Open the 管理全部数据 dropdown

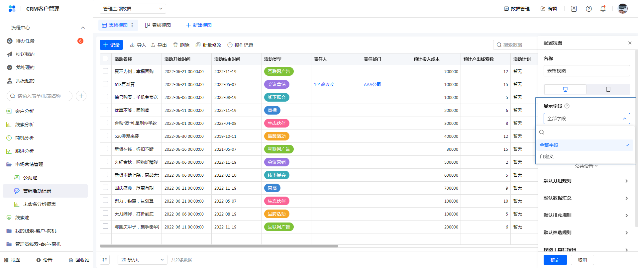[133, 9]
